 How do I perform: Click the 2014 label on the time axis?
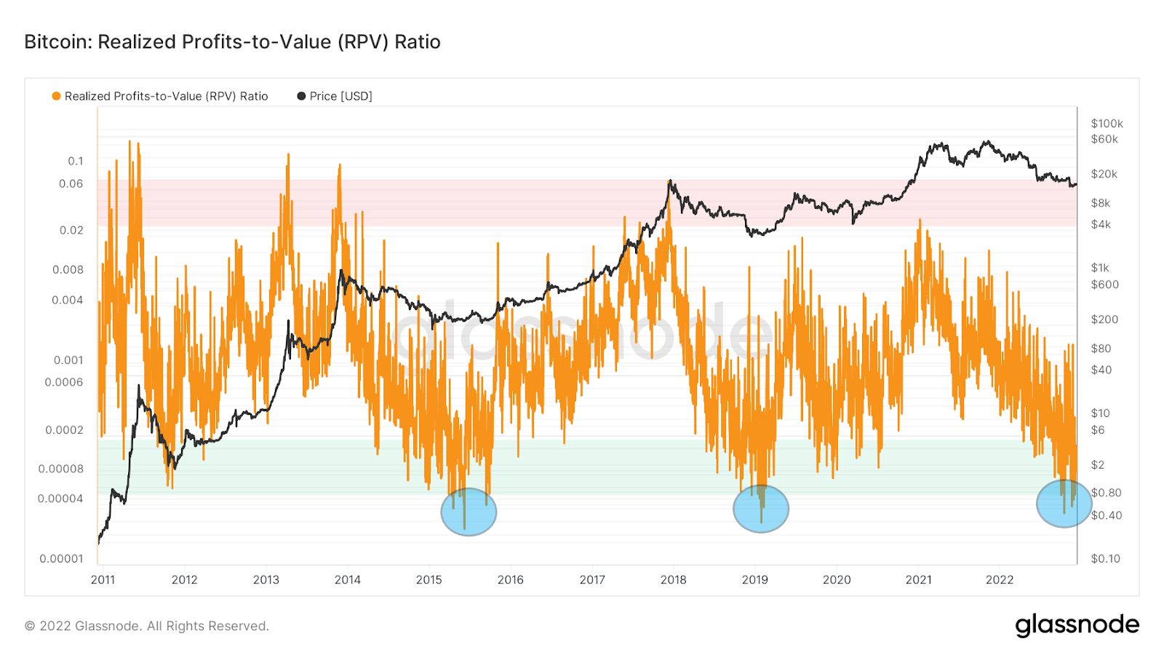point(348,580)
